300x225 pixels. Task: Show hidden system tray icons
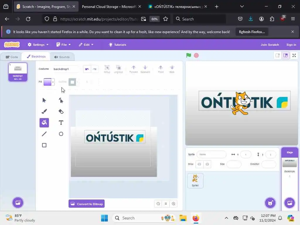(226, 218)
